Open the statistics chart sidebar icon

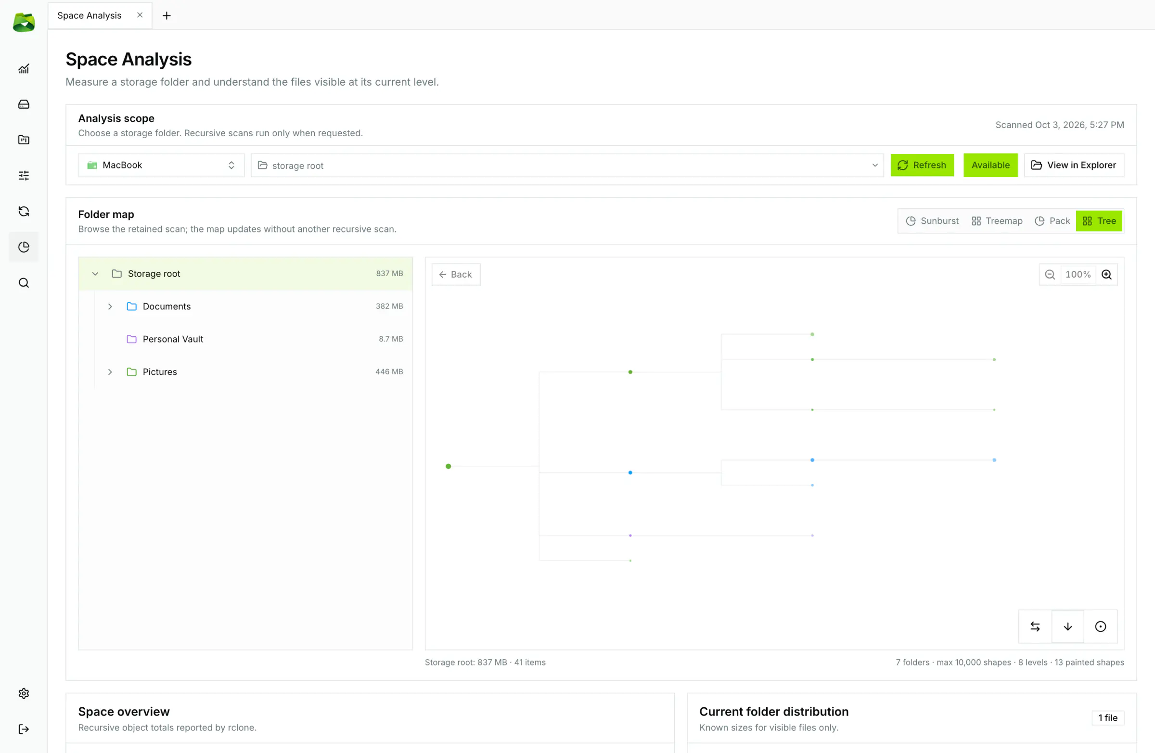[x=23, y=69]
